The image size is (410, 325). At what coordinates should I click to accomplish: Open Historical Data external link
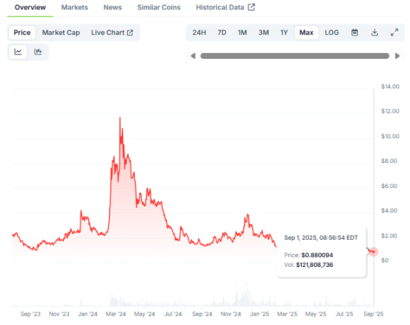point(225,7)
